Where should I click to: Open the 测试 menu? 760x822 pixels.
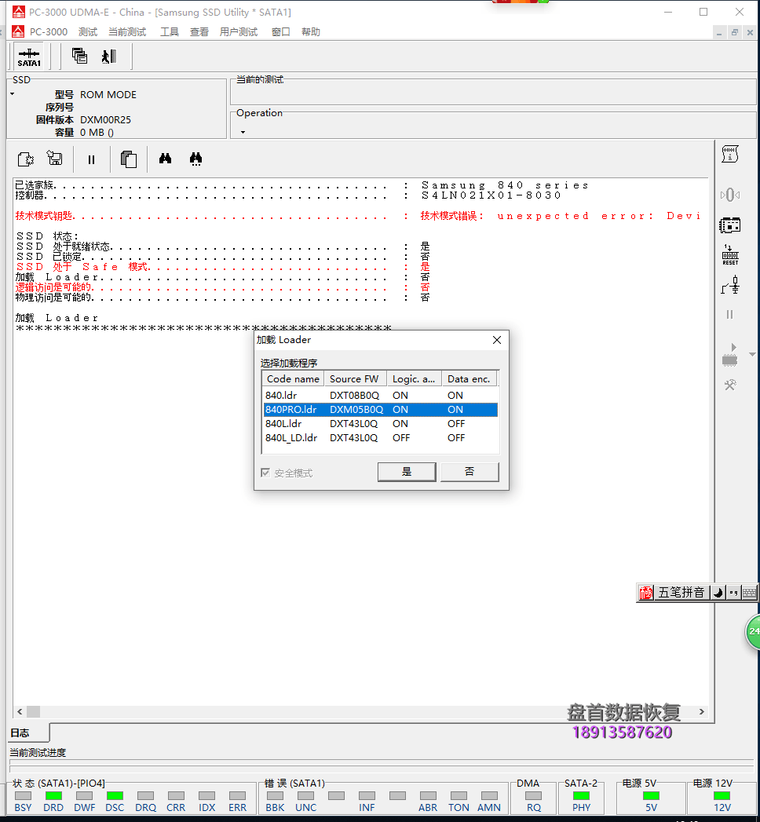88,32
